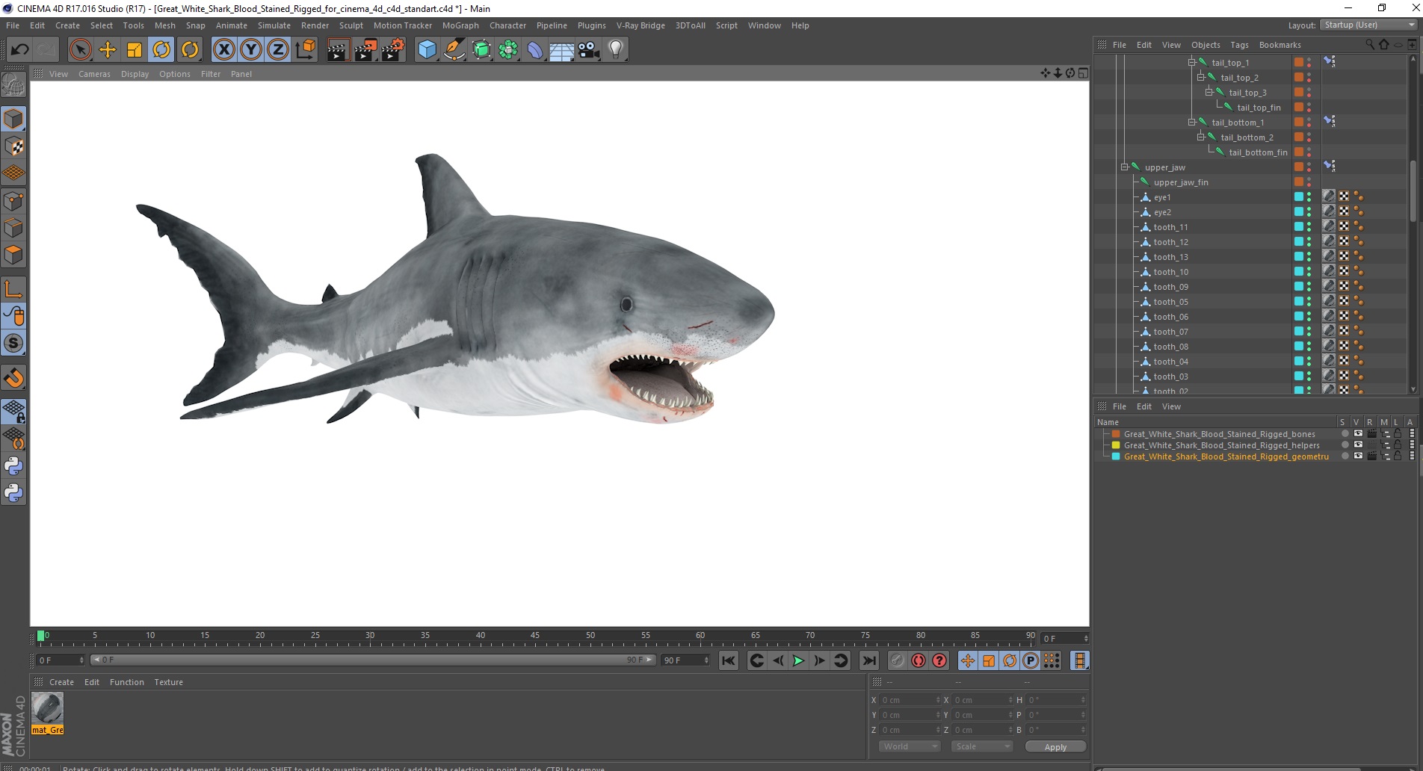Select the Move tool
The width and height of the screenshot is (1423, 771).
coord(108,50)
